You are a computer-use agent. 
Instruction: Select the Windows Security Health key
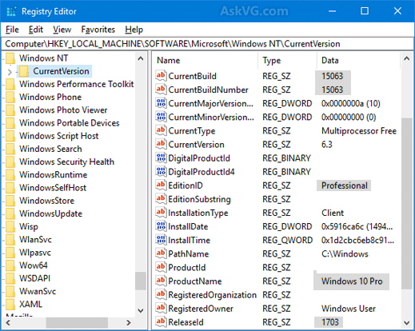pyautogui.click(x=66, y=162)
